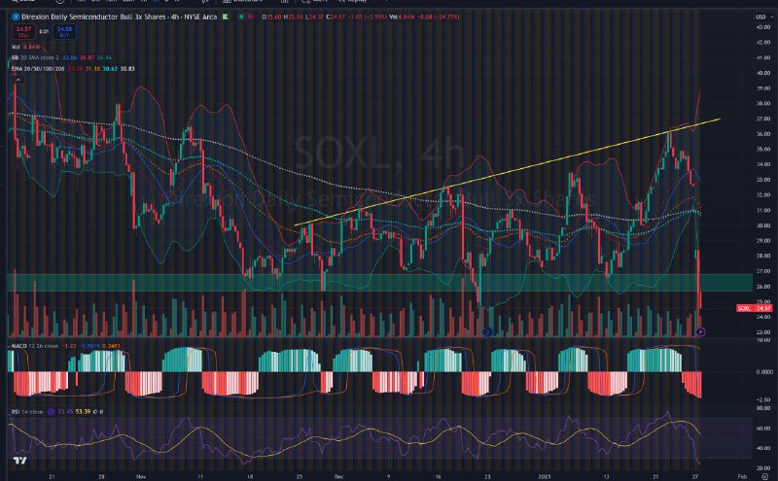Select the yellow ascending trendline
The width and height of the screenshot is (778, 481).
507,172
